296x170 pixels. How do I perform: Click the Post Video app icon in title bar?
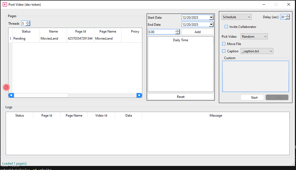click(5, 4)
